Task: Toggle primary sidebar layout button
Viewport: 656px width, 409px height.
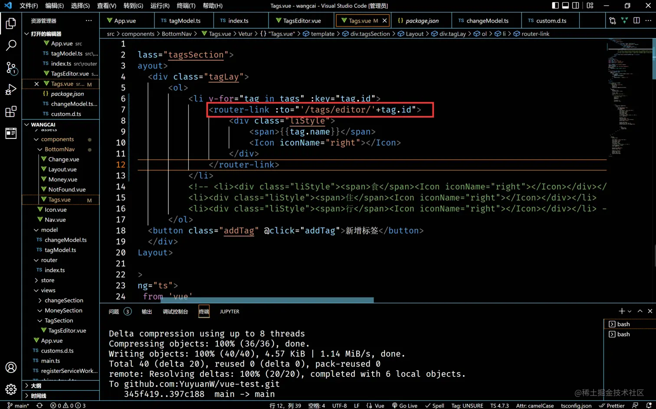Action: click(x=555, y=6)
